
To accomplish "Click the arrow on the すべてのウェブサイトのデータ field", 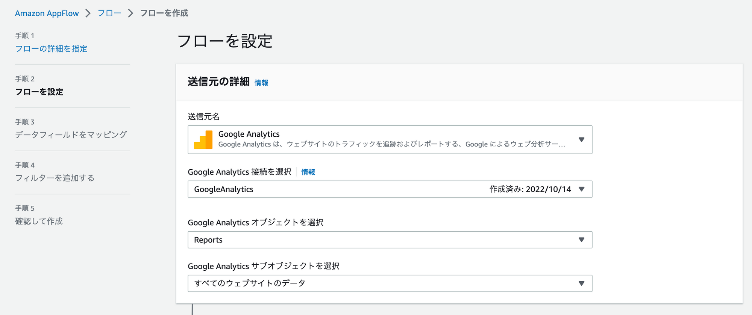I will tap(581, 283).
